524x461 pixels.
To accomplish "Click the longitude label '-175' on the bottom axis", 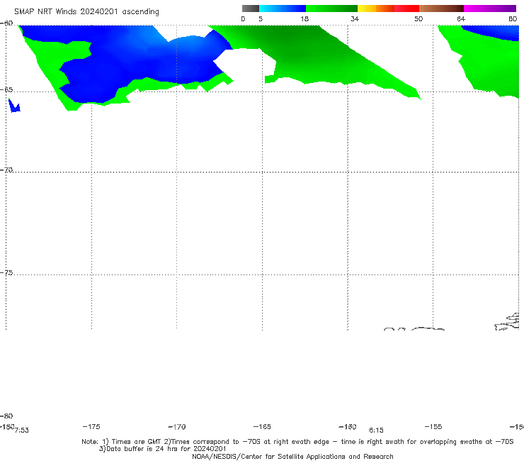I will [x=91, y=426].
